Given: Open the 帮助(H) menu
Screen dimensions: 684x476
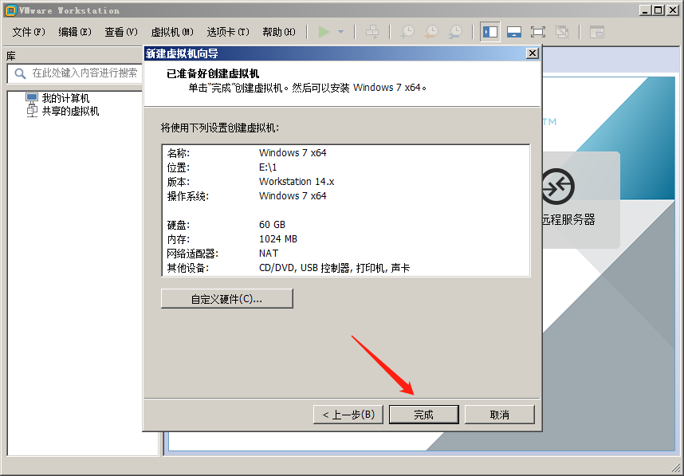Looking at the screenshot, I should (x=279, y=32).
